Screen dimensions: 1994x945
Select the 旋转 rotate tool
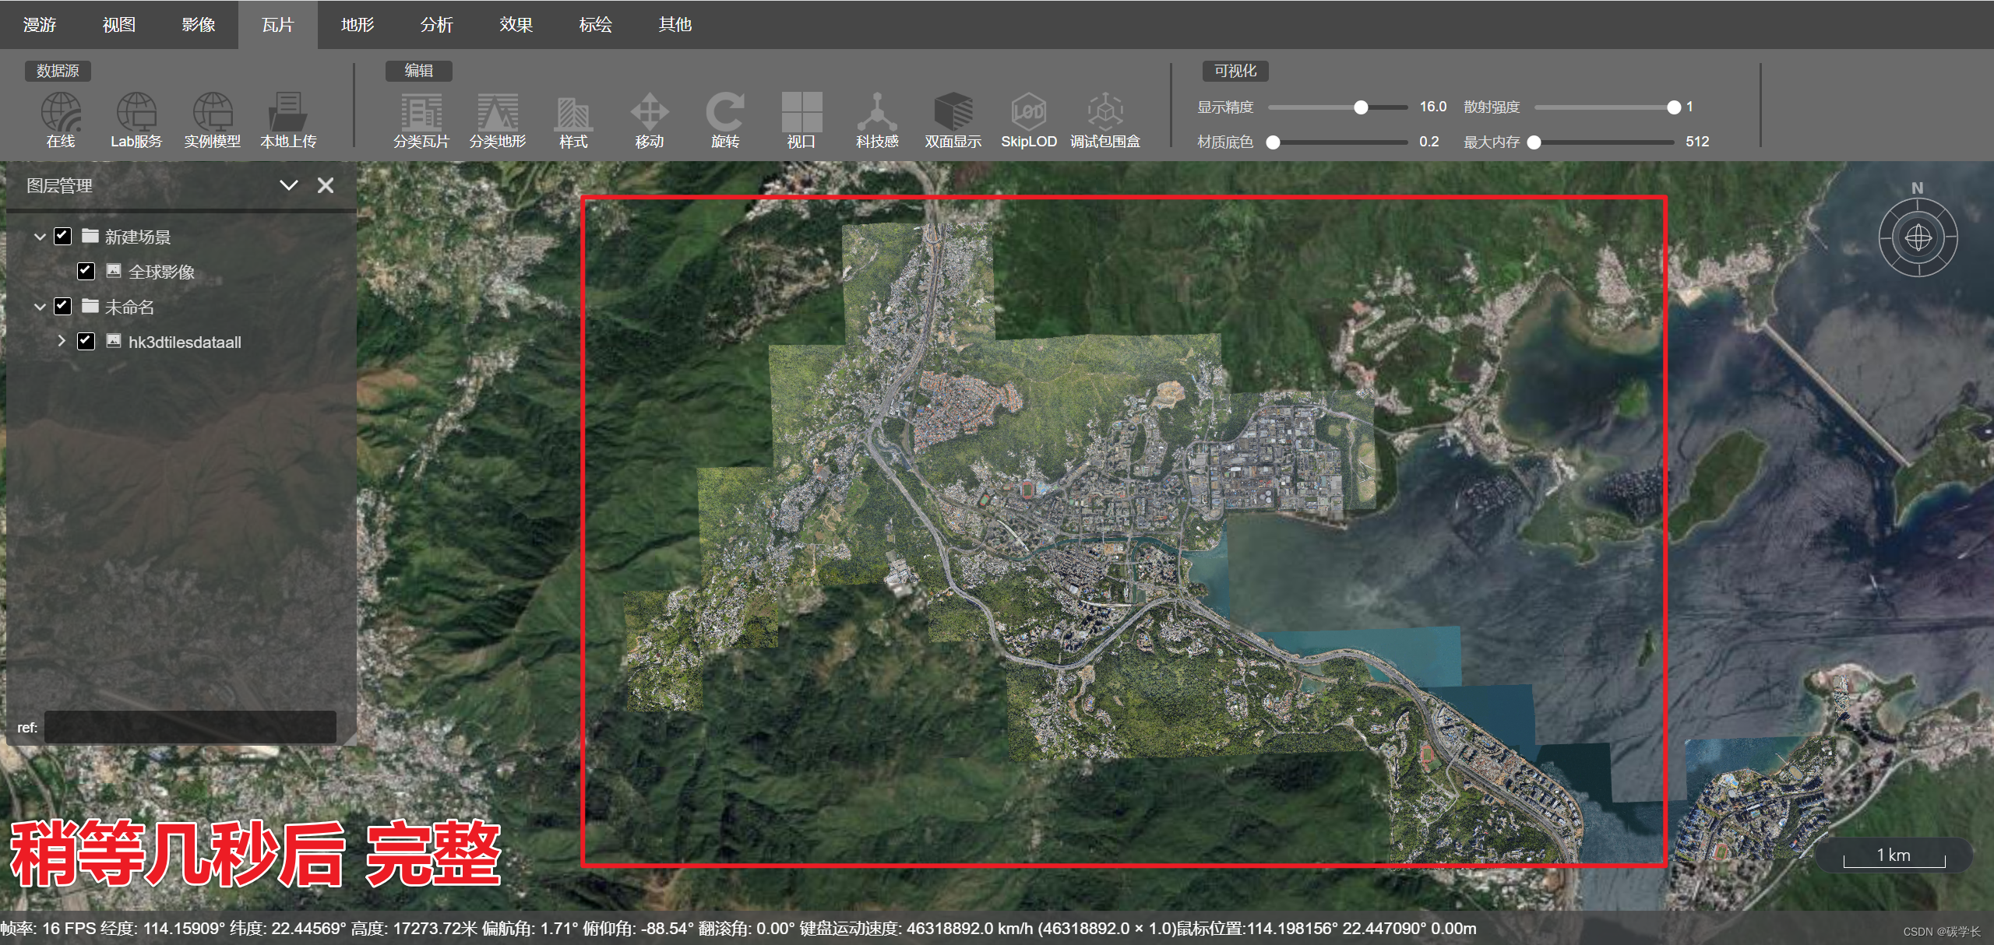(725, 121)
